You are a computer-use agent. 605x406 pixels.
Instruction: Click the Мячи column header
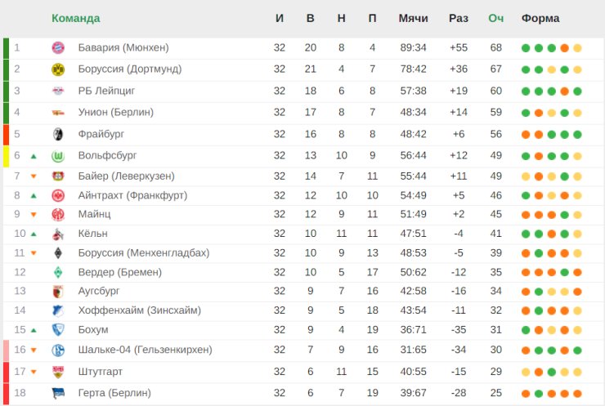(x=413, y=18)
